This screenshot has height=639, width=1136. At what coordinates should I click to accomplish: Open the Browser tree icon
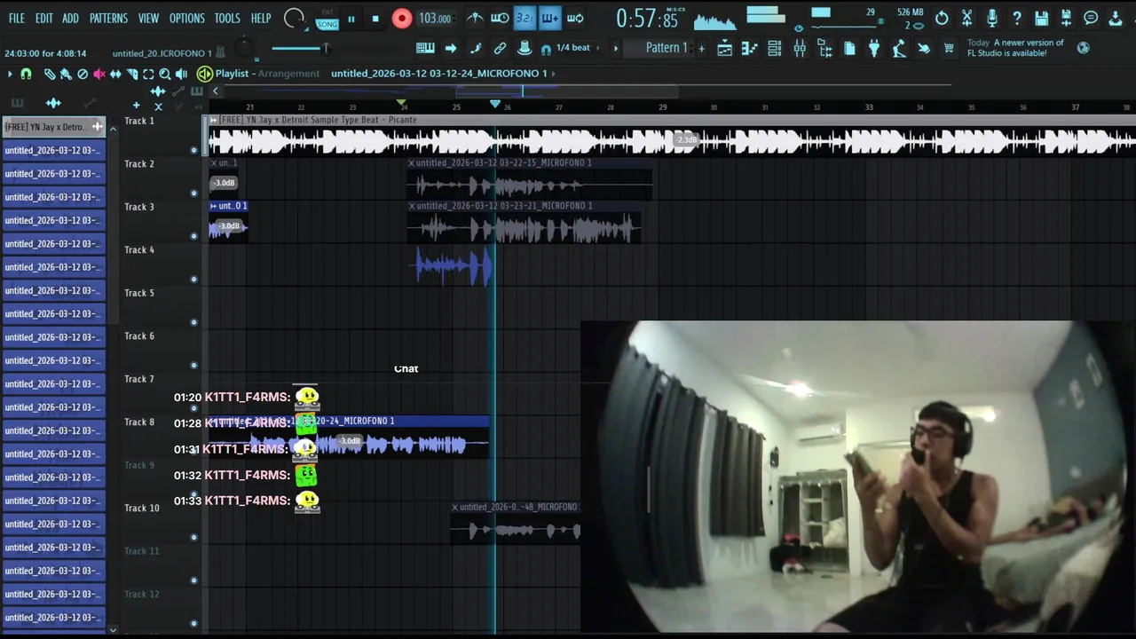(x=824, y=48)
